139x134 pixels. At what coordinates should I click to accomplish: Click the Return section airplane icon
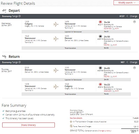point(4,56)
